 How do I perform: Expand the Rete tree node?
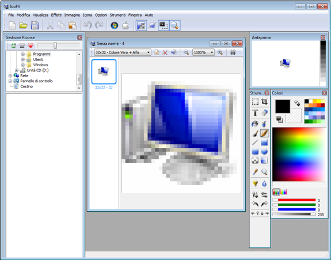(10, 75)
